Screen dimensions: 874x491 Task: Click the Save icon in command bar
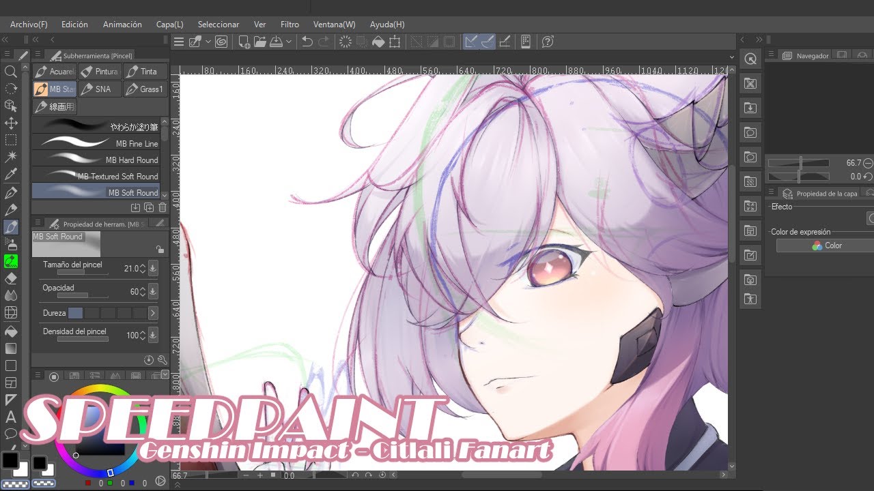276,42
